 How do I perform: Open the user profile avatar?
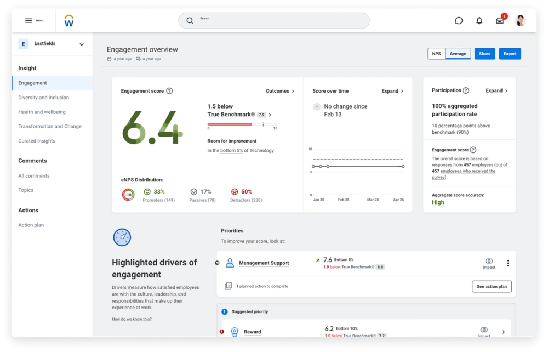tap(521, 21)
